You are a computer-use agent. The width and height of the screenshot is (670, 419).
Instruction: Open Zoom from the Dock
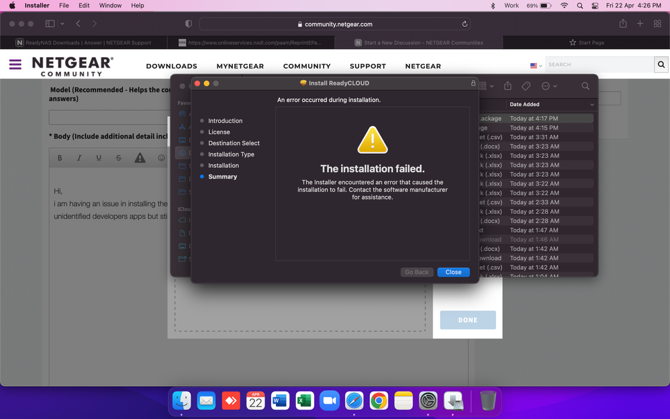tap(330, 401)
